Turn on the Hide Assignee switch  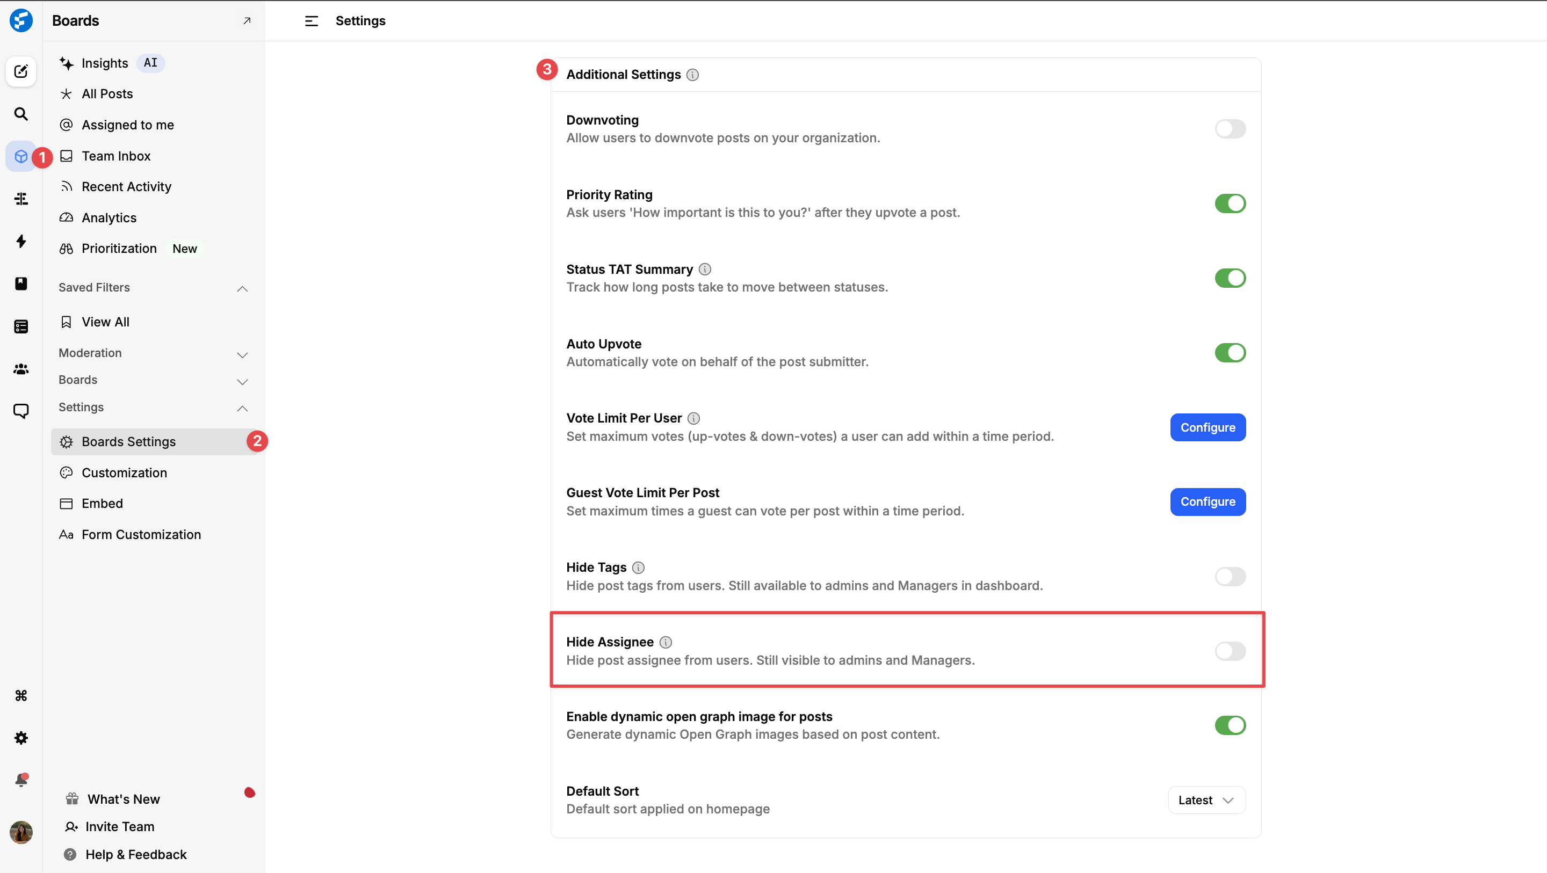click(1230, 651)
